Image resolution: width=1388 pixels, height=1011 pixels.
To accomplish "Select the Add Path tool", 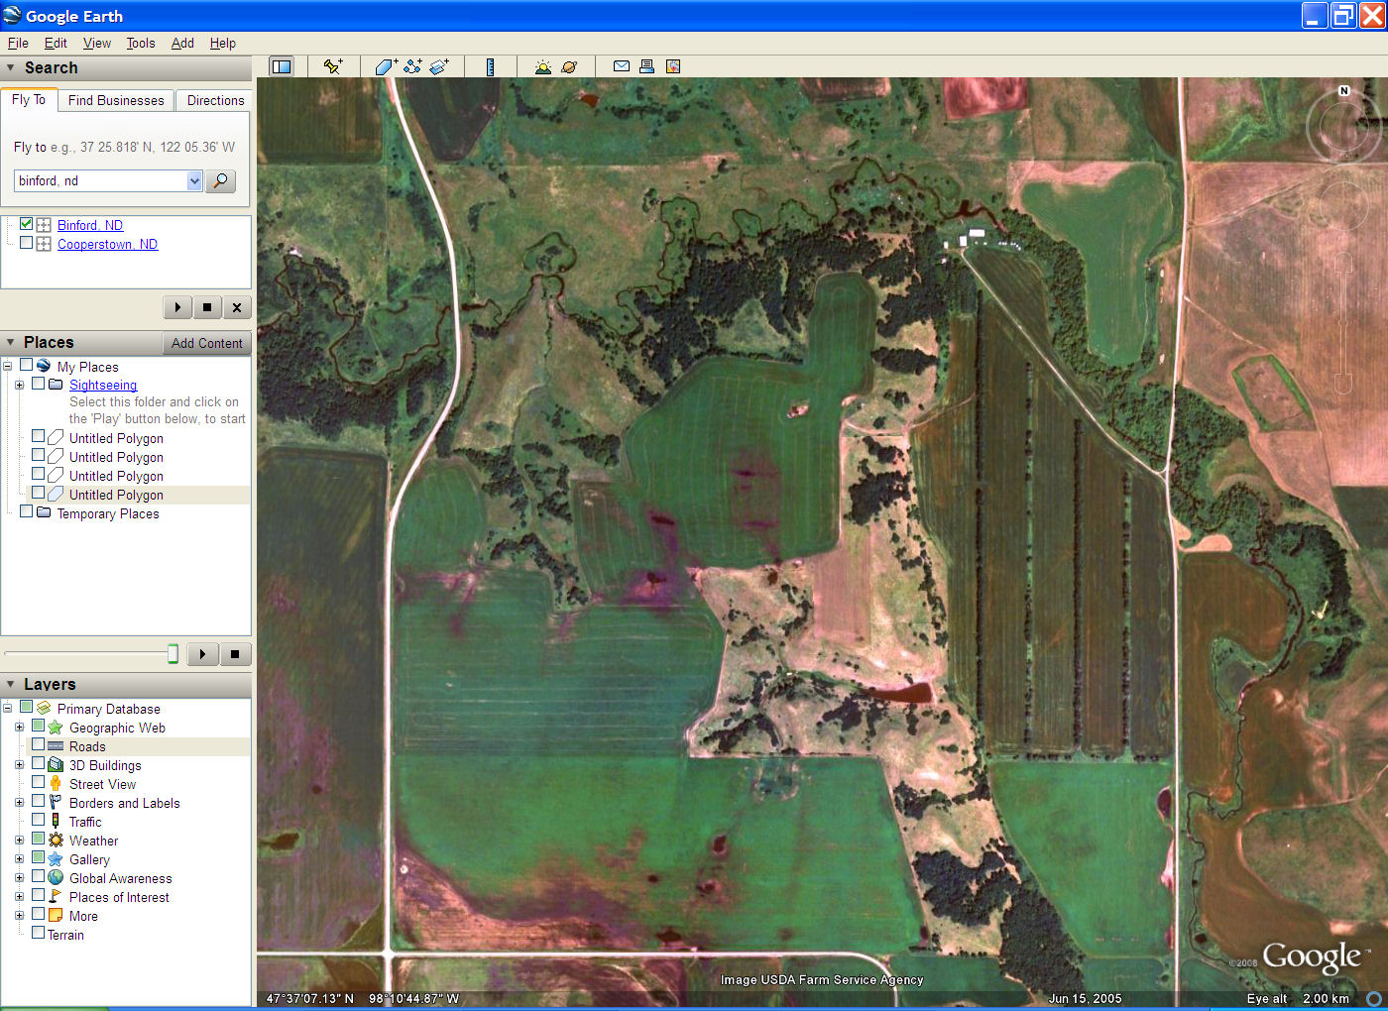I will (412, 66).
